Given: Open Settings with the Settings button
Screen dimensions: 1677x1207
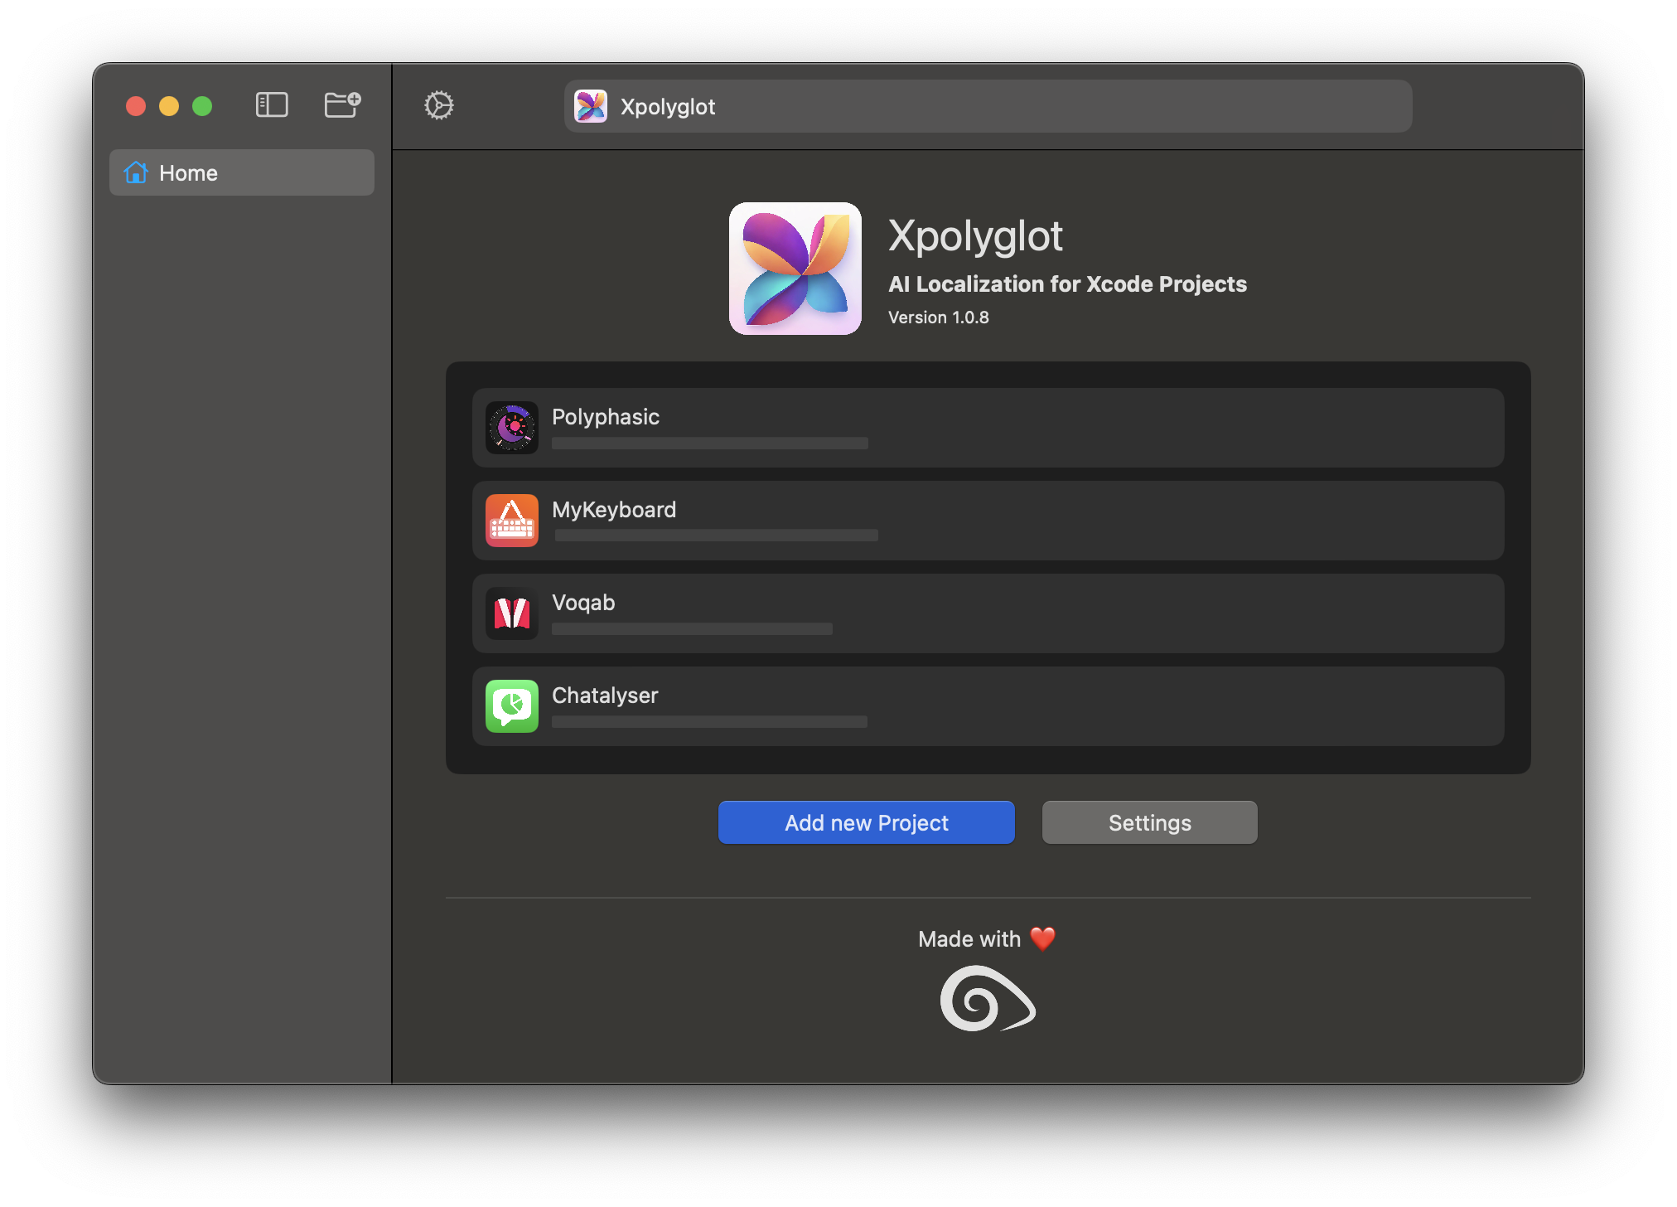Looking at the screenshot, I should pyautogui.click(x=1149, y=822).
